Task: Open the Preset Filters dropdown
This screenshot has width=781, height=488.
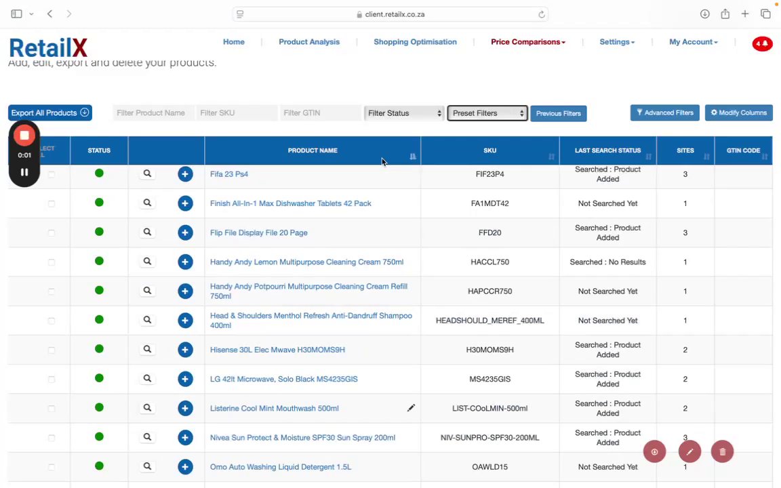Action: click(x=487, y=113)
